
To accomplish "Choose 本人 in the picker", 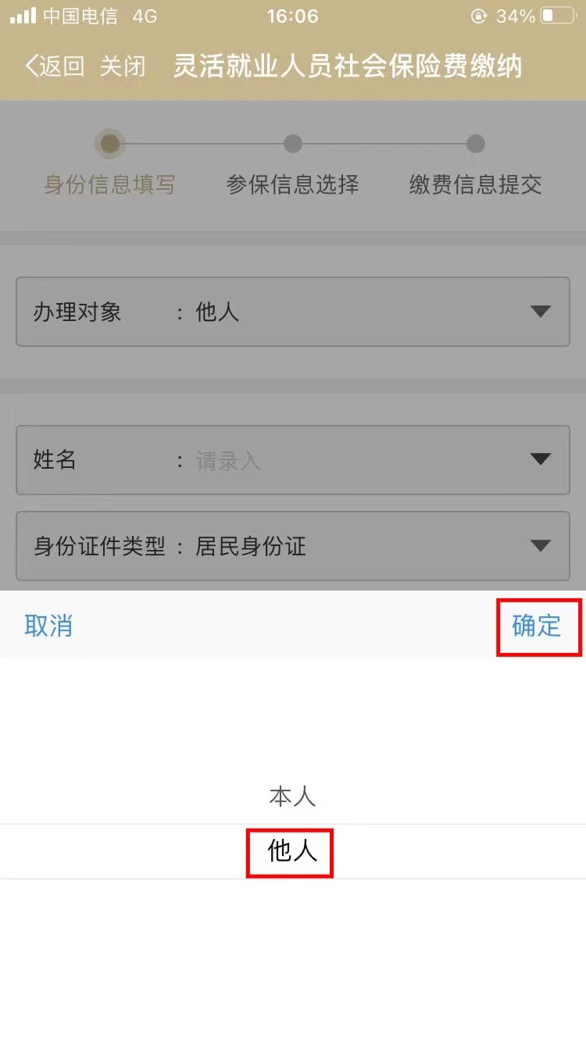I will [x=292, y=797].
